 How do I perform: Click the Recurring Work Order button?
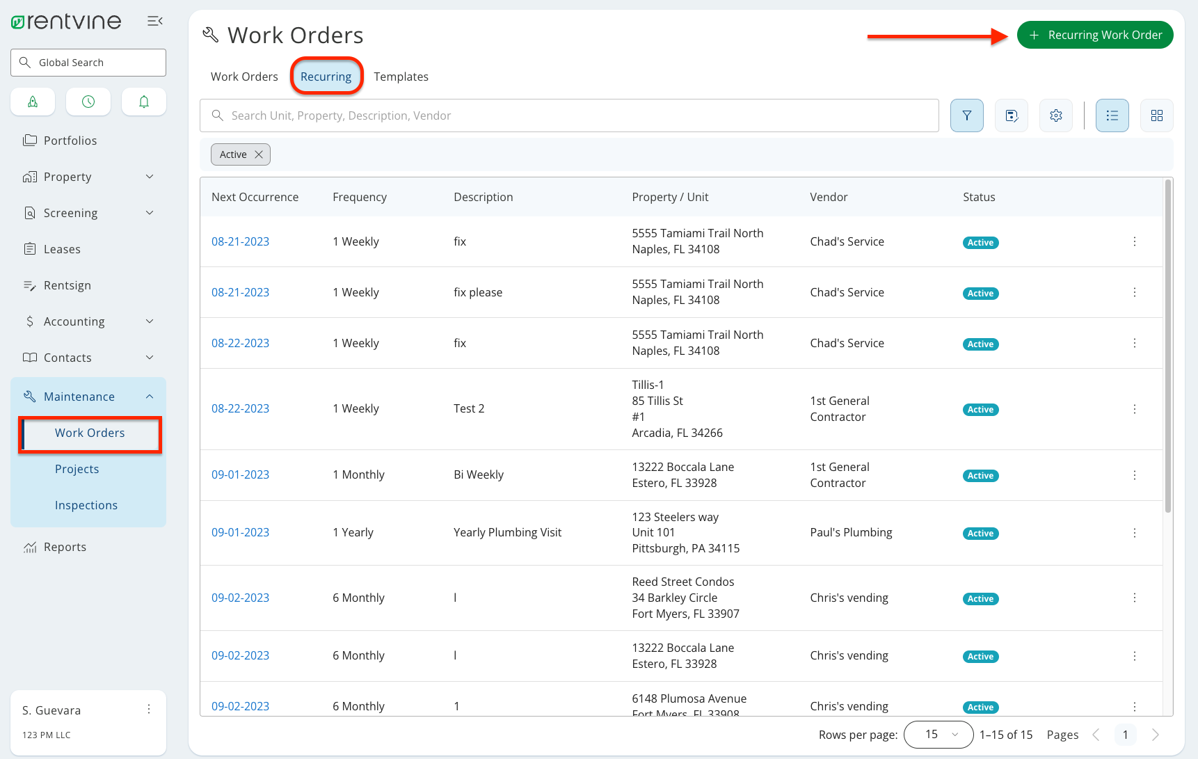point(1095,34)
